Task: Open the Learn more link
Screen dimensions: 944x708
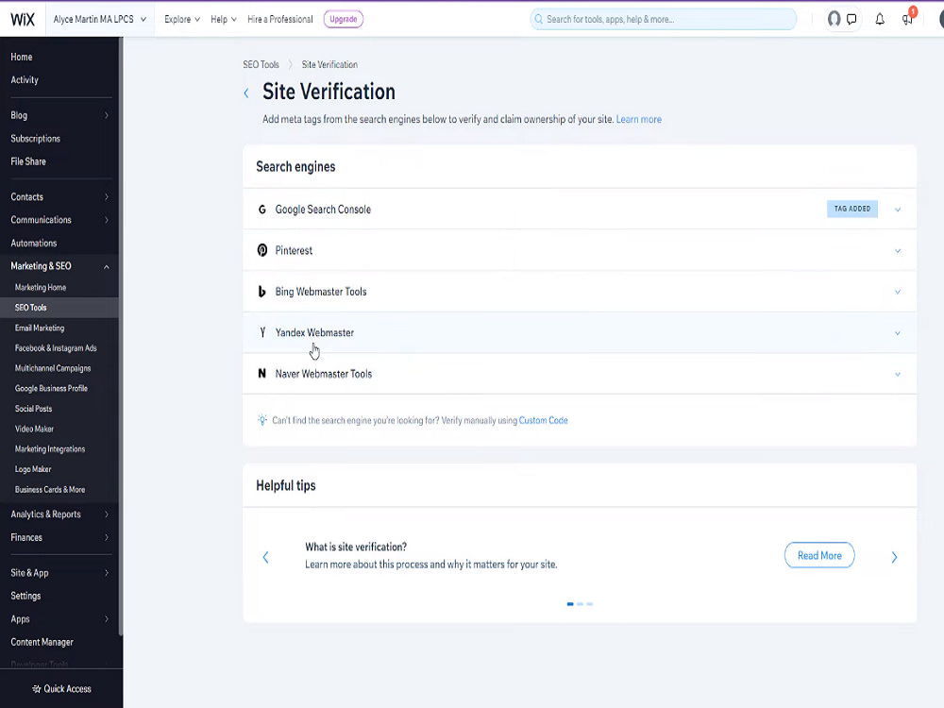Action: coord(639,119)
